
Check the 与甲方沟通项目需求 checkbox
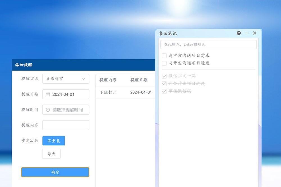coord(164,56)
